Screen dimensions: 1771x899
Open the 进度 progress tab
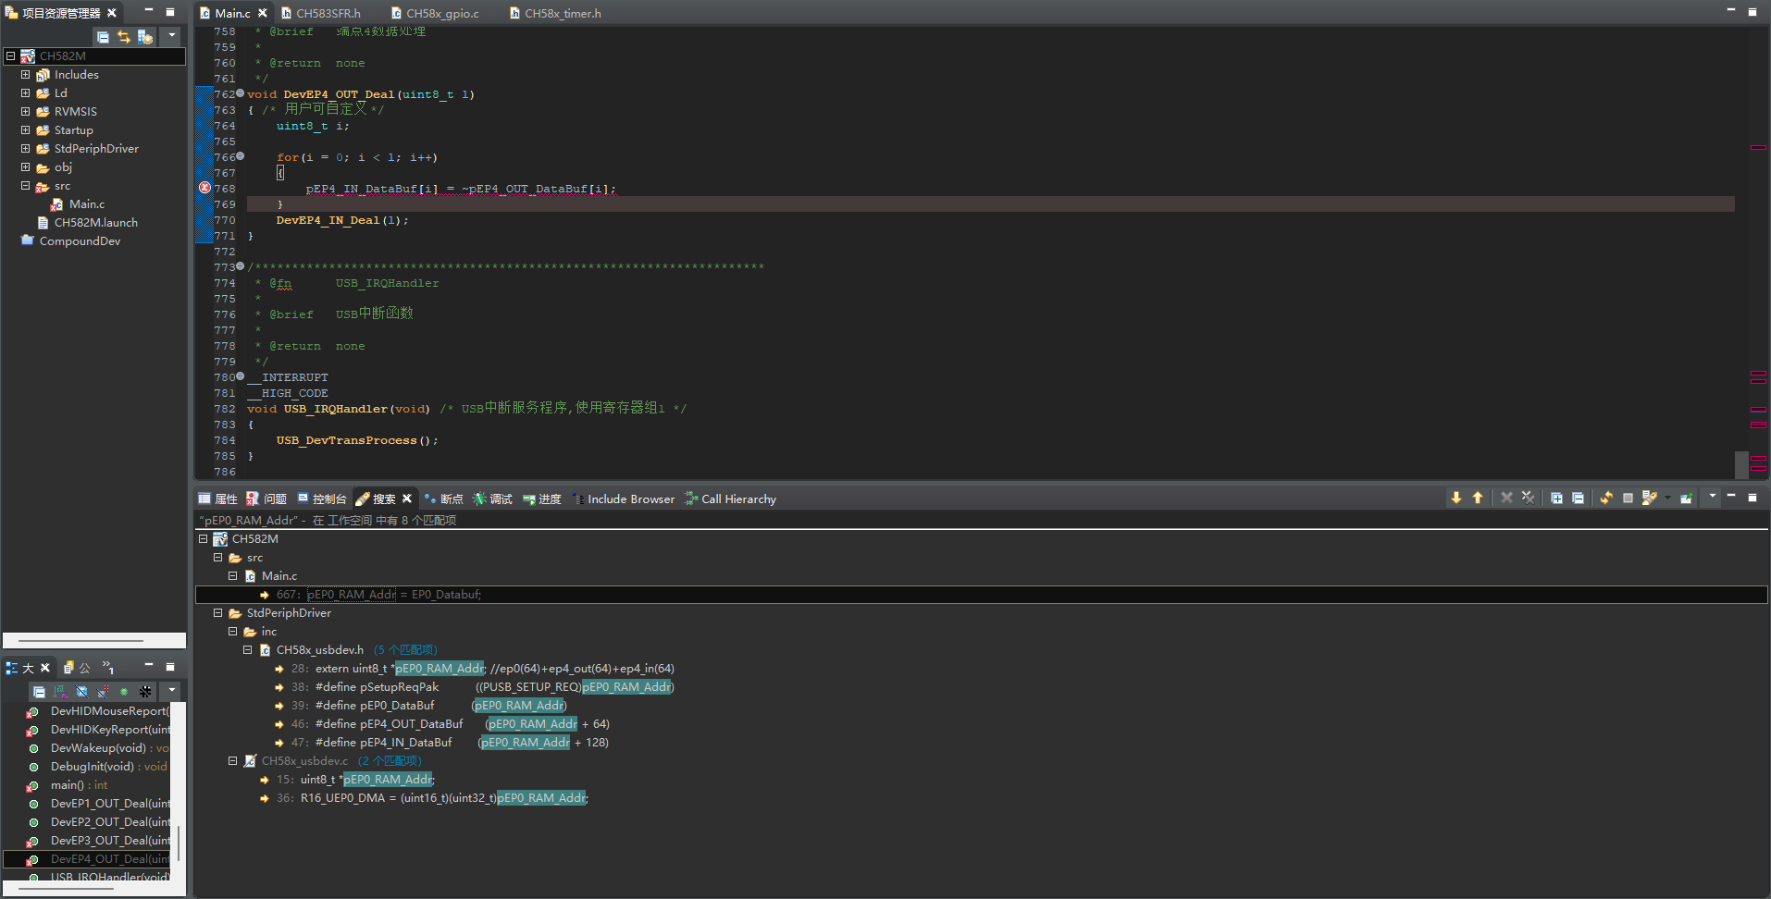pyautogui.click(x=541, y=499)
